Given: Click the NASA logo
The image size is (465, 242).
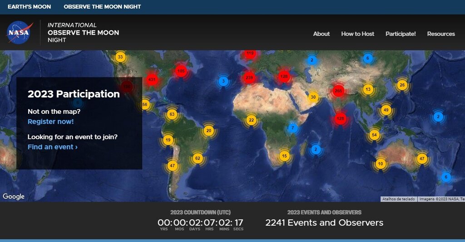Looking at the screenshot, I should 20,33.
